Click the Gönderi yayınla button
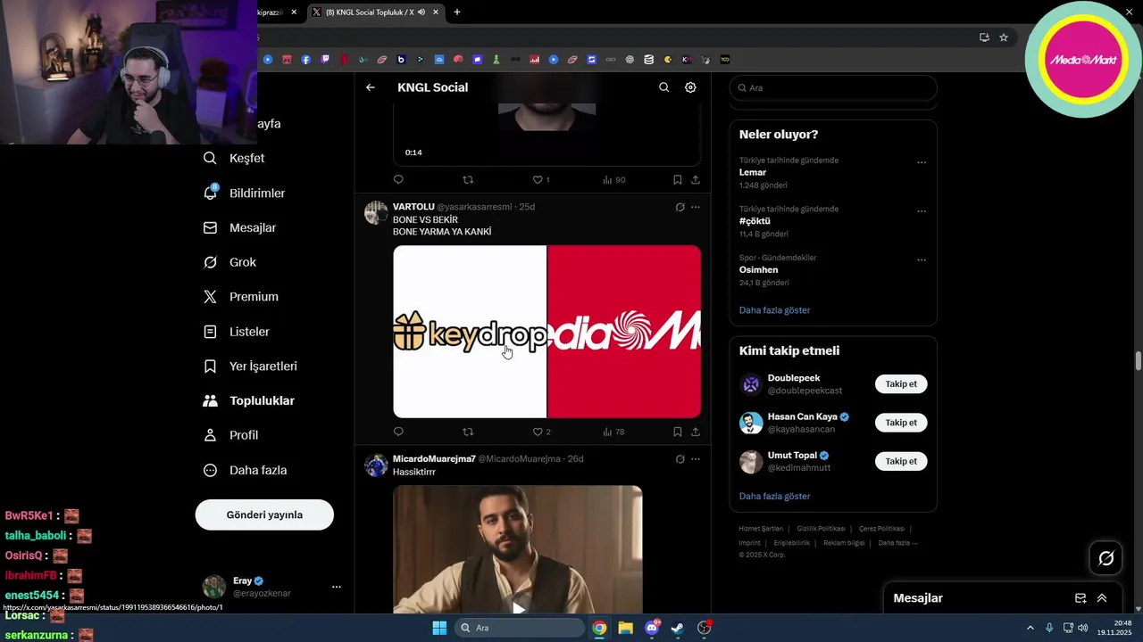1143x642 pixels. pos(264,514)
